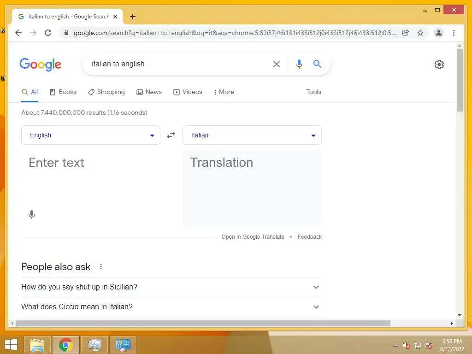Image resolution: width=472 pixels, height=354 pixels.
Task: Activate translate microphone under Enter text
Action: pos(32,215)
